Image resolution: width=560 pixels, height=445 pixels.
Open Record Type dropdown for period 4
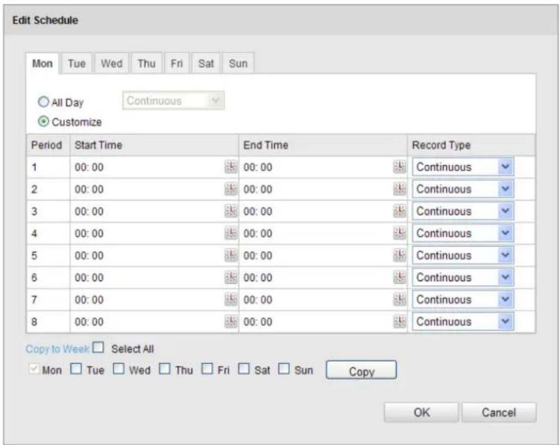(463, 233)
